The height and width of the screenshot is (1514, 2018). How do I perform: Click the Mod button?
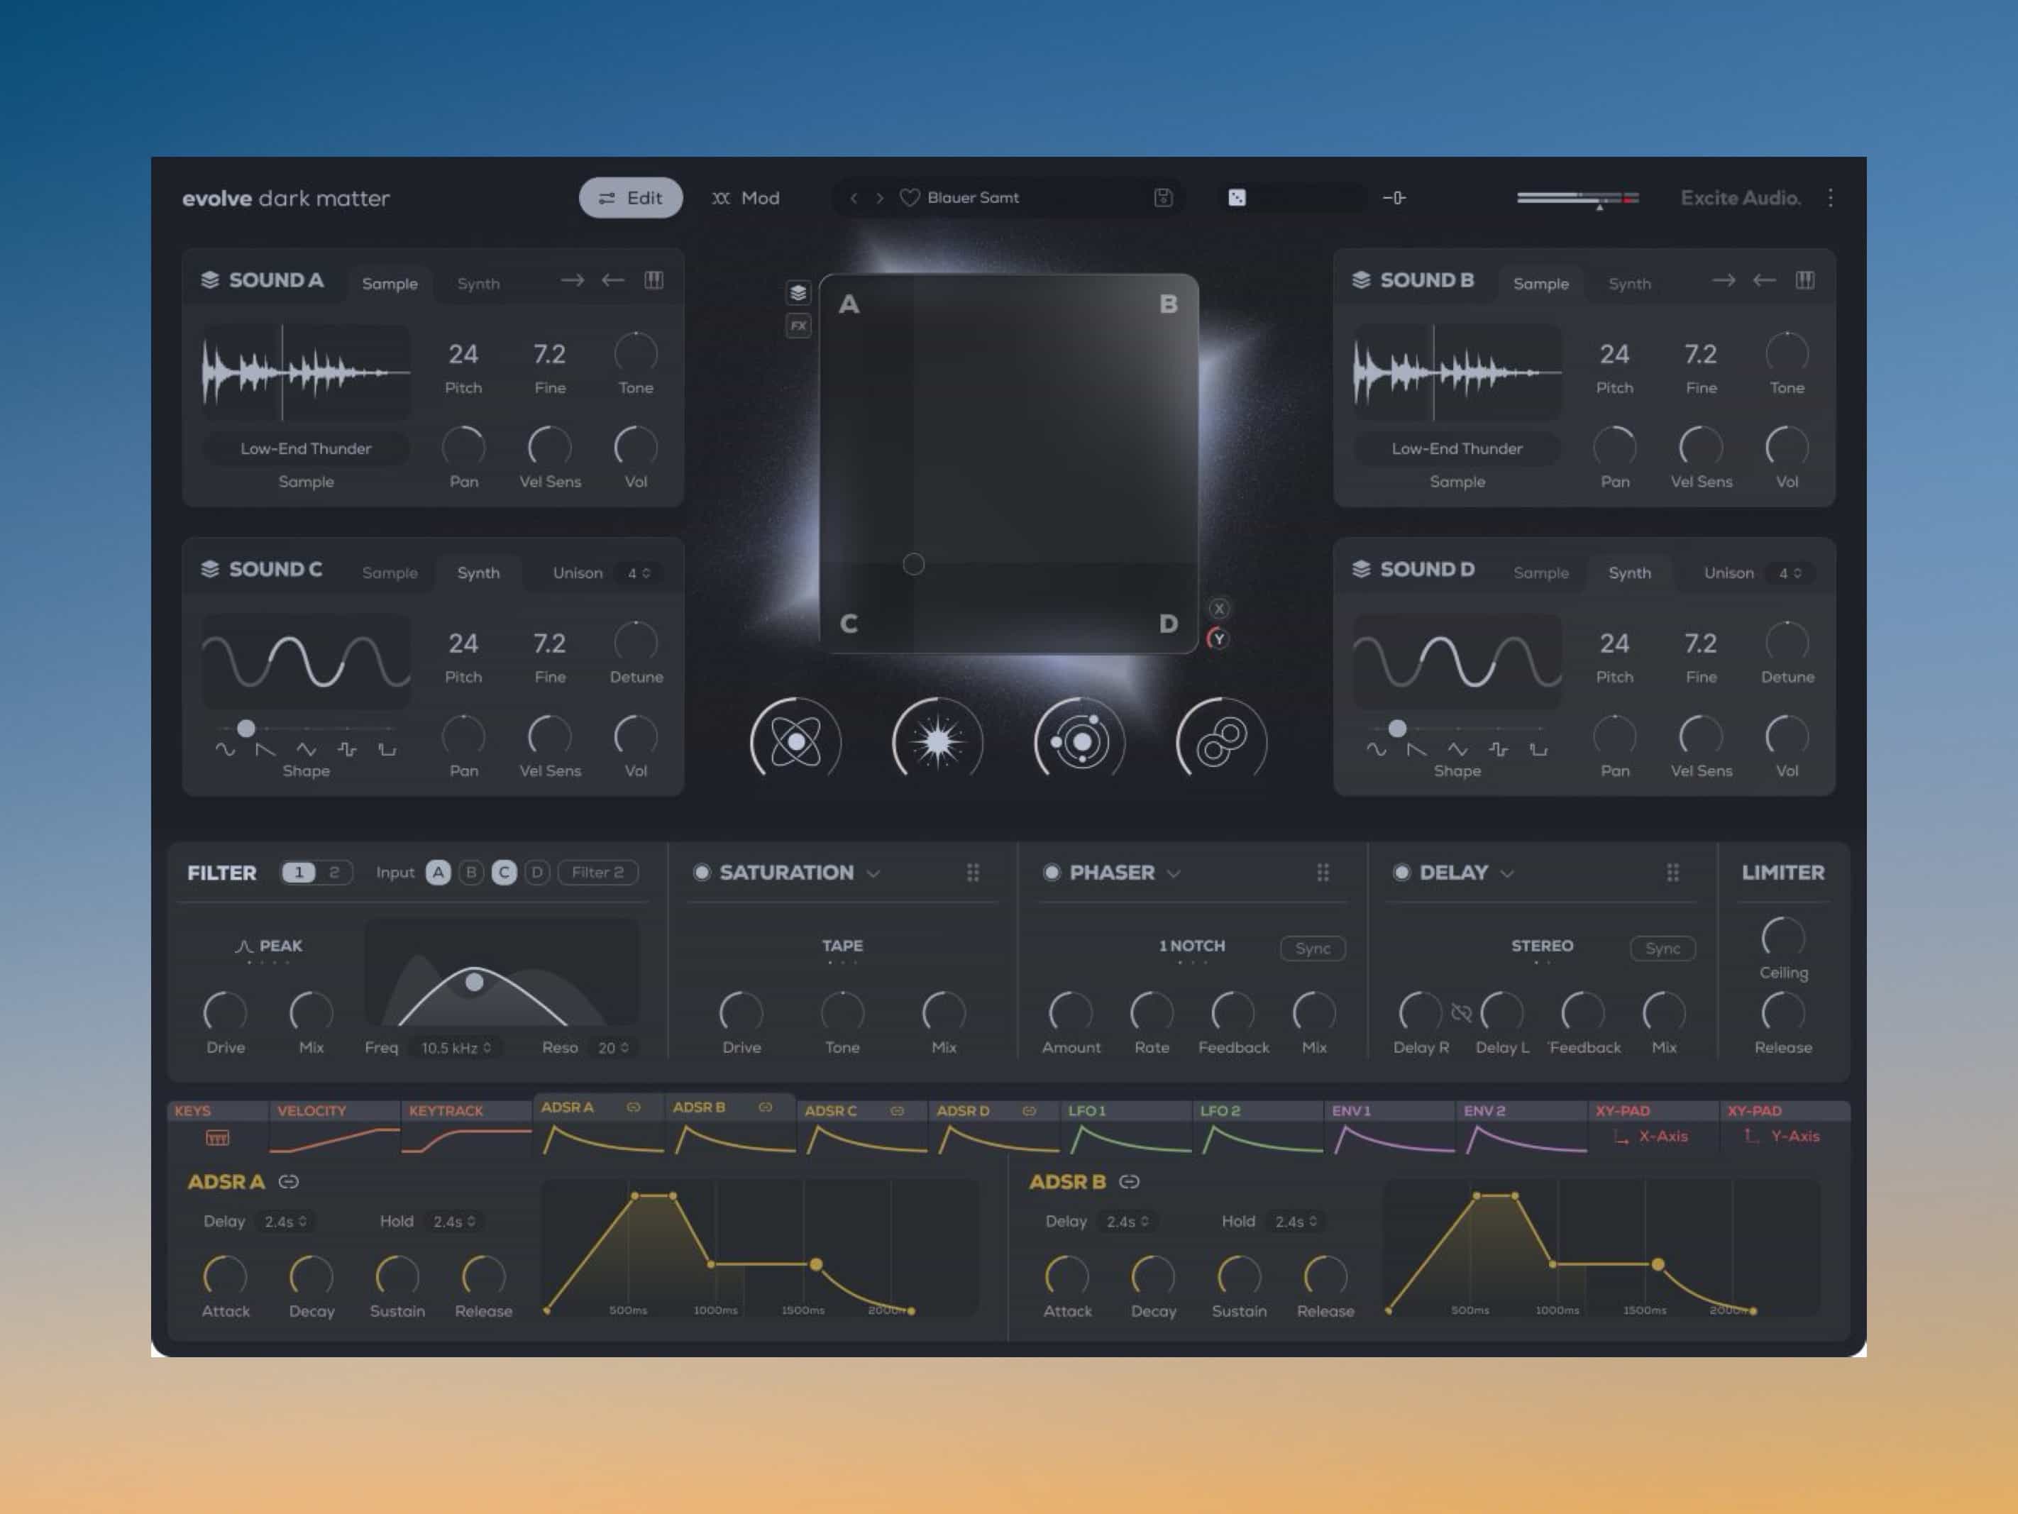(x=745, y=197)
